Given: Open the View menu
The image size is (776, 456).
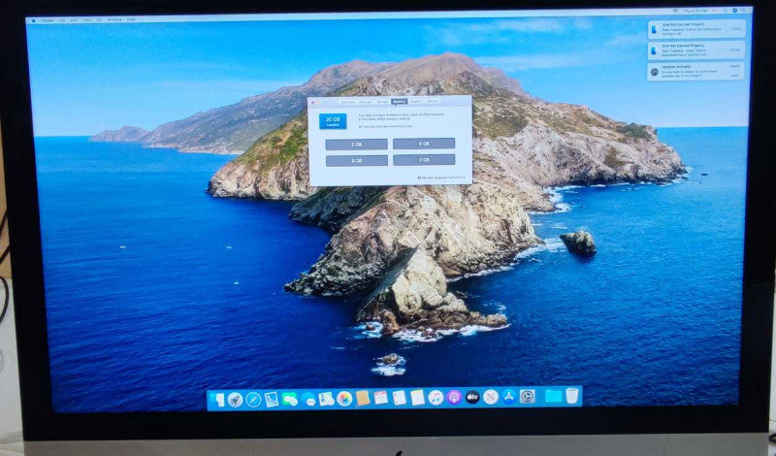Looking at the screenshot, I should (87, 19).
